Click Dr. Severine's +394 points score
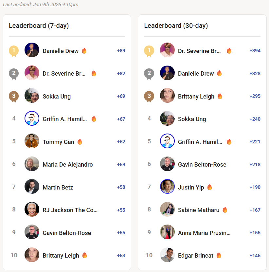 (255, 51)
